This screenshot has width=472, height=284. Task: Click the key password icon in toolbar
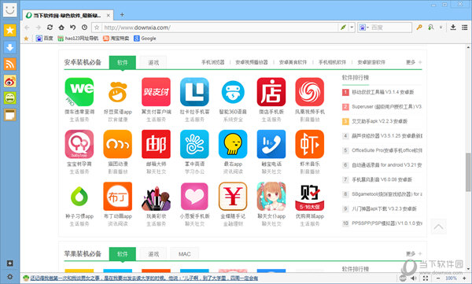click(x=419, y=28)
